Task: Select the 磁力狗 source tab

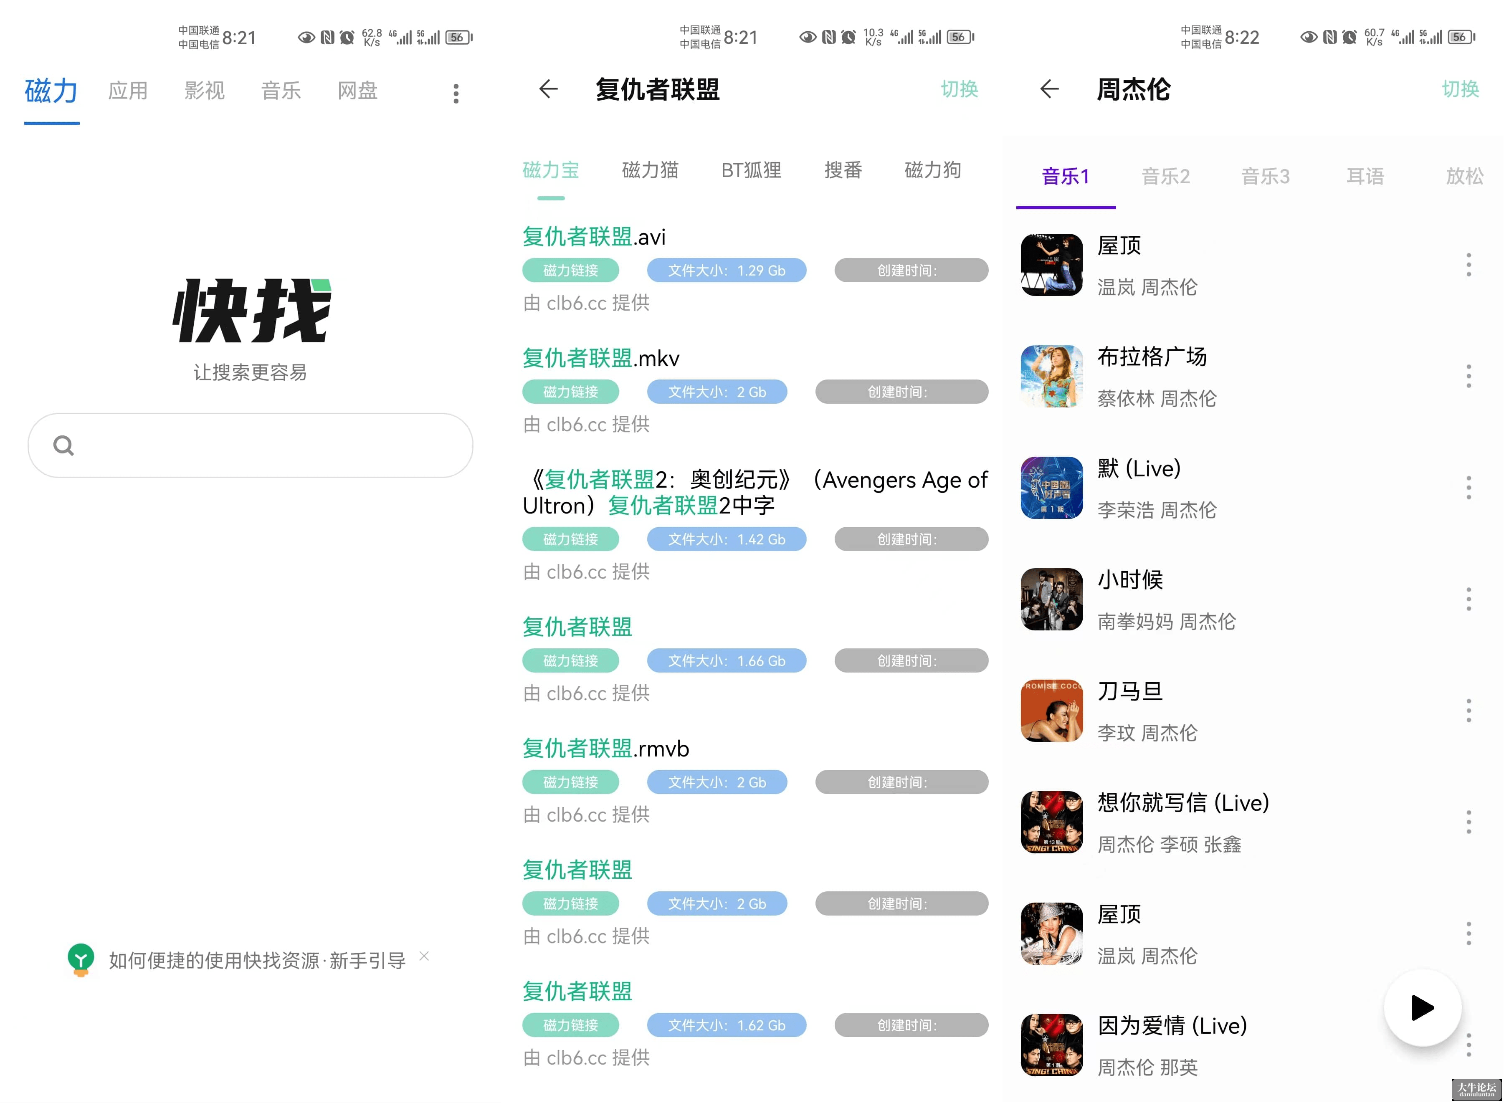Action: (933, 170)
